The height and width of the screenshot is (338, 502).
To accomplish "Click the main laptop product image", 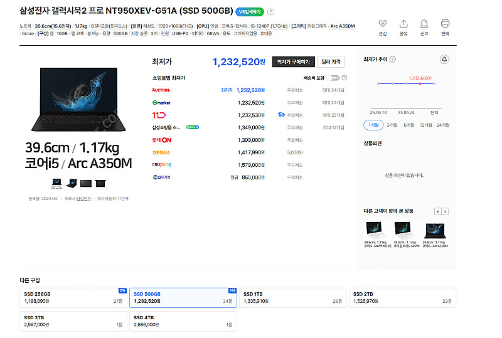I will click(78, 99).
